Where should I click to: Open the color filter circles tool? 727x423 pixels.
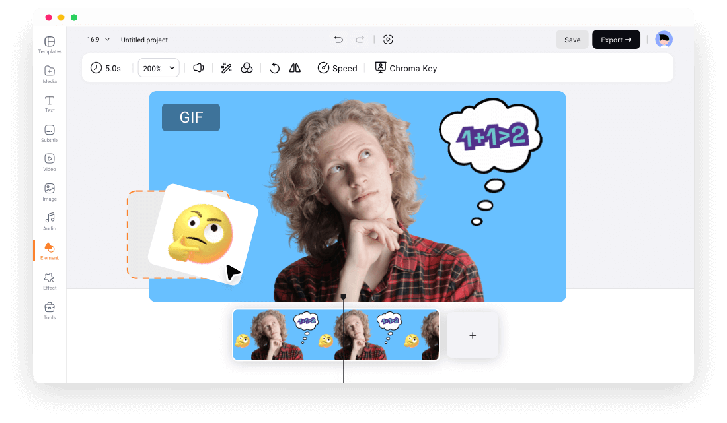pos(247,68)
